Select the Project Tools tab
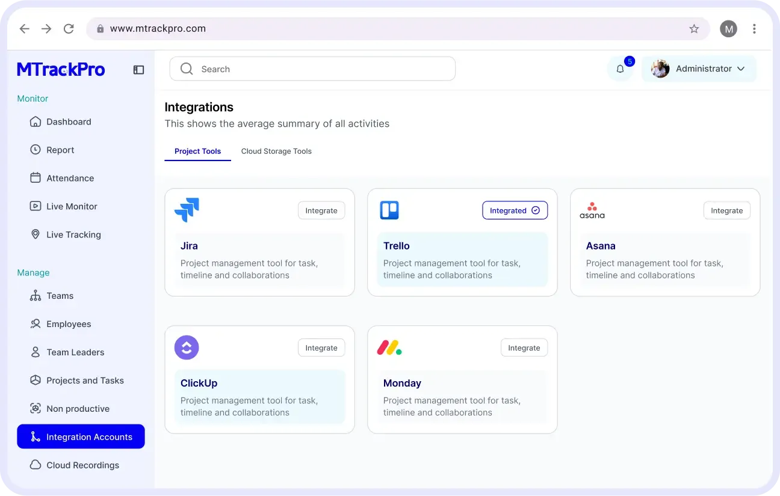Viewport: 780px width, 496px height. pyautogui.click(x=197, y=152)
